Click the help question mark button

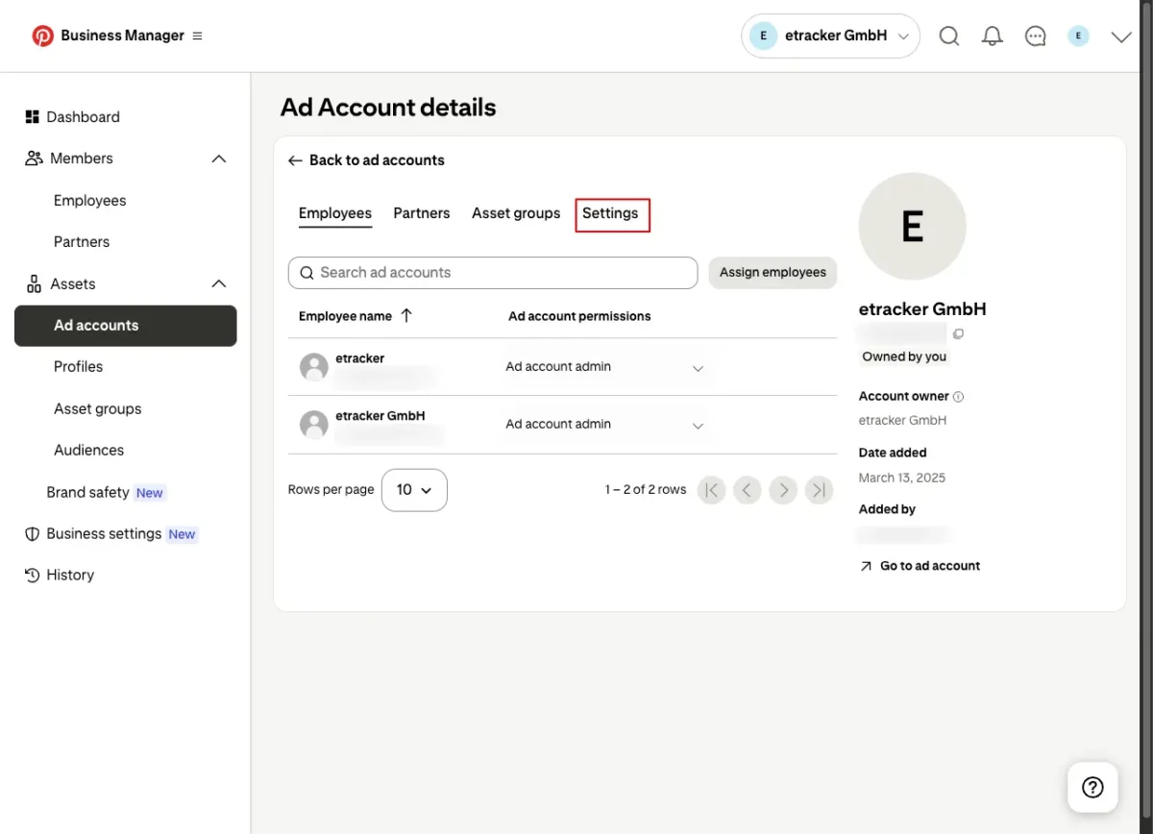tap(1092, 787)
